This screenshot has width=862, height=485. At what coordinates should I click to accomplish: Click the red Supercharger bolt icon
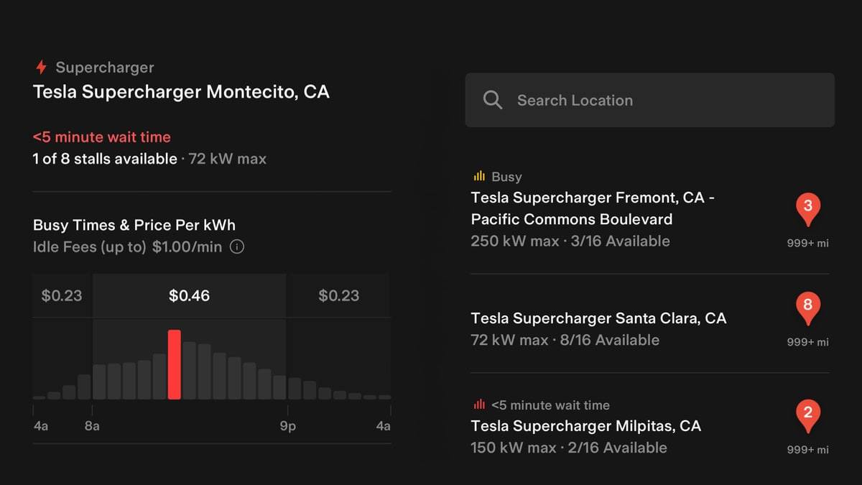[x=41, y=68]
